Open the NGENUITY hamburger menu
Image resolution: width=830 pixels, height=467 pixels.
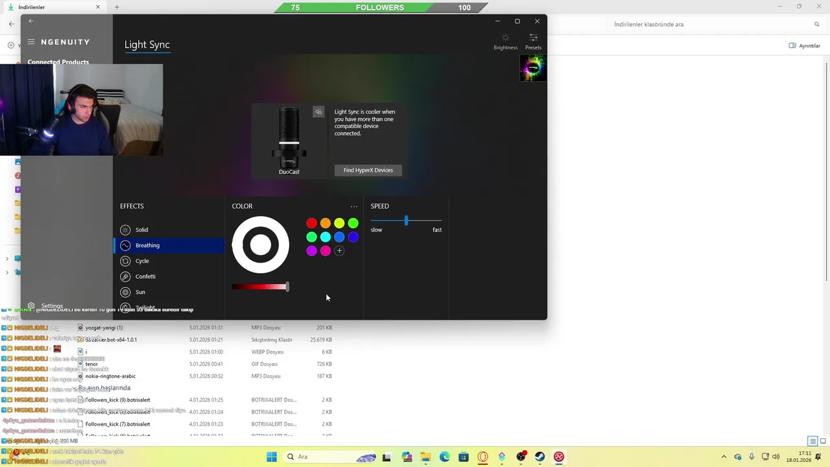coord(30,42)
